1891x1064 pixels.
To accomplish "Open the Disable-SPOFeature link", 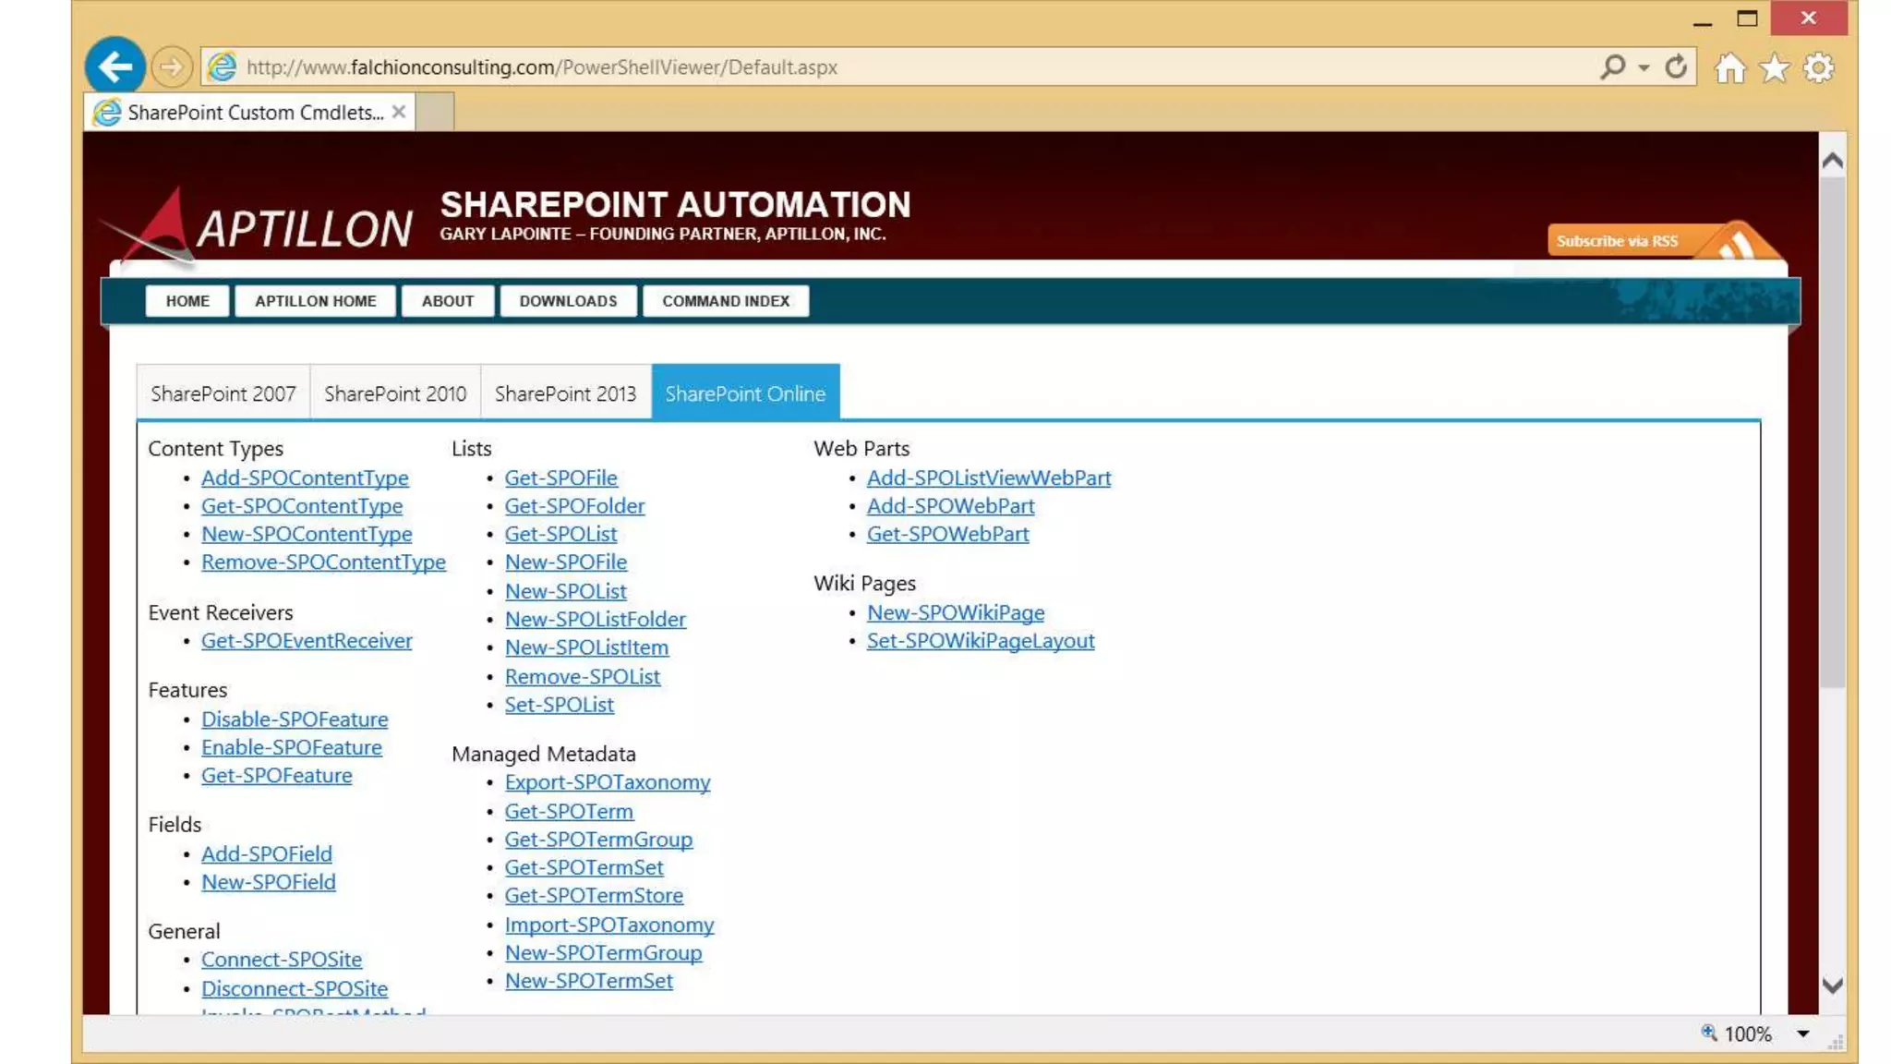I will coord(295,719).
